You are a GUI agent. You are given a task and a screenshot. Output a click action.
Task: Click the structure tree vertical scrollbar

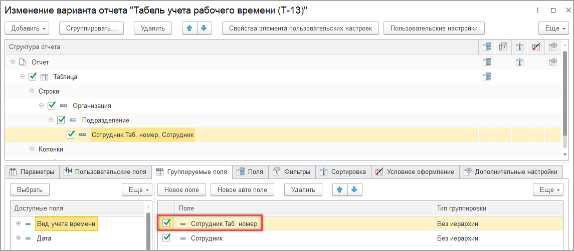(x=565, y=100)
